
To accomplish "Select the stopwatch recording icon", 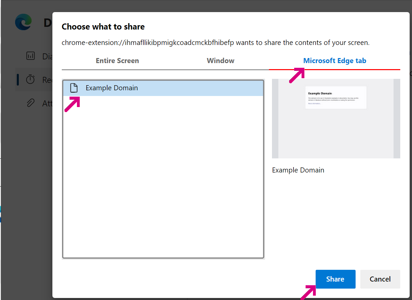I will [x=31, y=80].
